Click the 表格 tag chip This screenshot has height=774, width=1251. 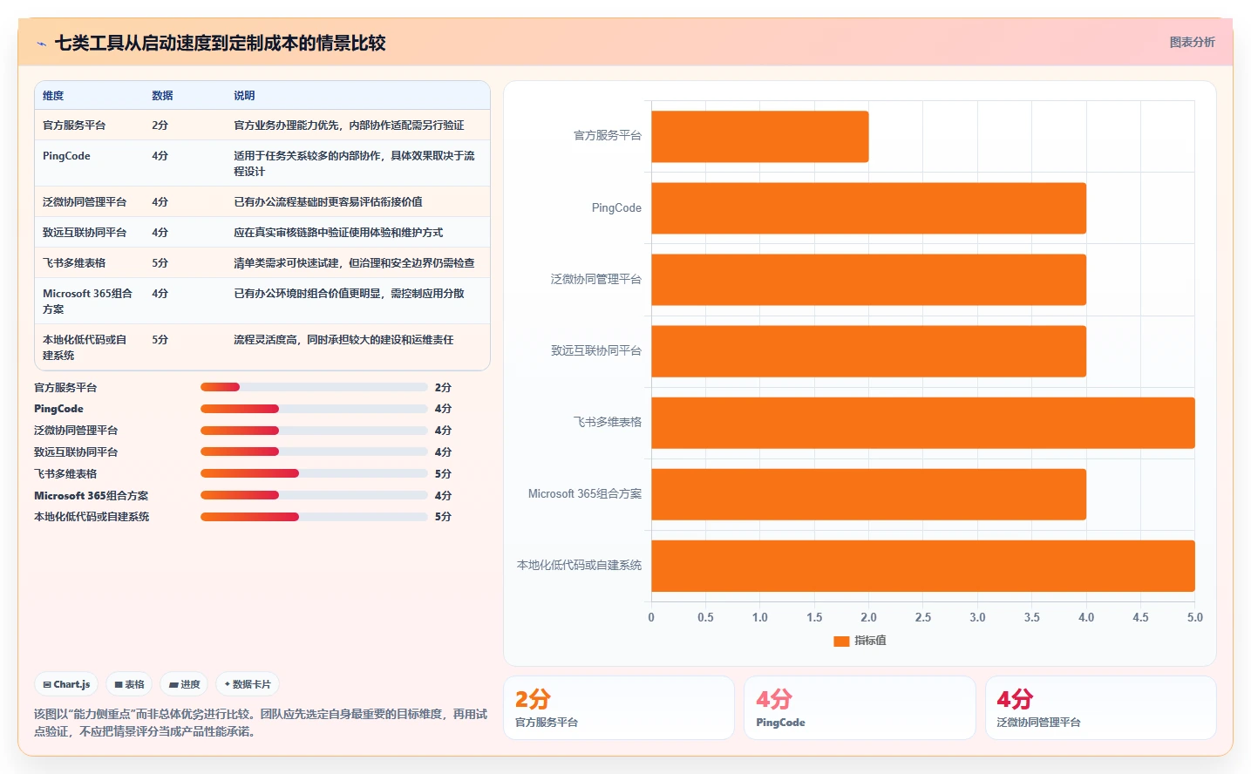pyautogui.click(x=129, y=684)
